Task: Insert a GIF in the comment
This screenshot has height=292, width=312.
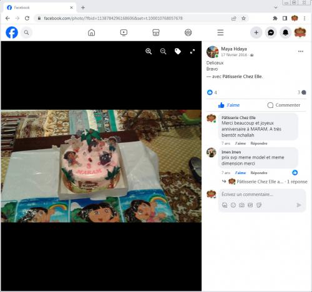Action: pos(250,205)
